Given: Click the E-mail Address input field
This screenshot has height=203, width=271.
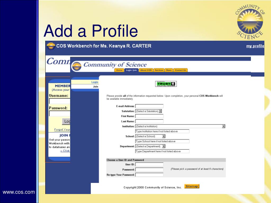Looking at the screenshot, I should (x=149, y=106).
